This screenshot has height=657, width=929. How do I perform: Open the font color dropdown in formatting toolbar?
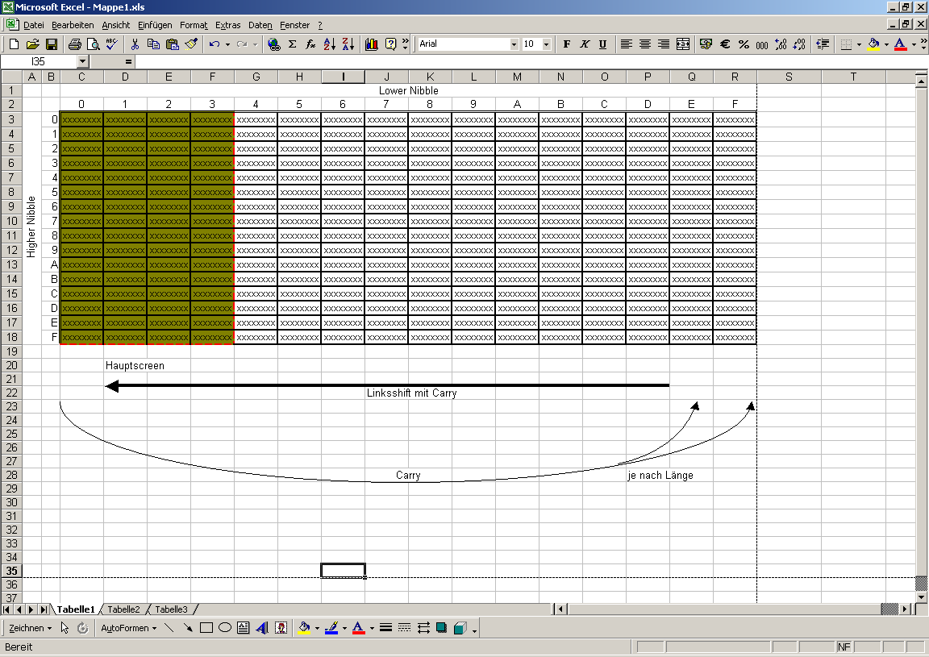914,44
